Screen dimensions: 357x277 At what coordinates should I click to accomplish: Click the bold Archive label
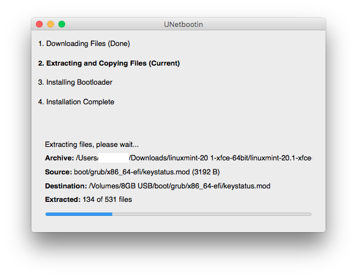[x=59, y=158]
